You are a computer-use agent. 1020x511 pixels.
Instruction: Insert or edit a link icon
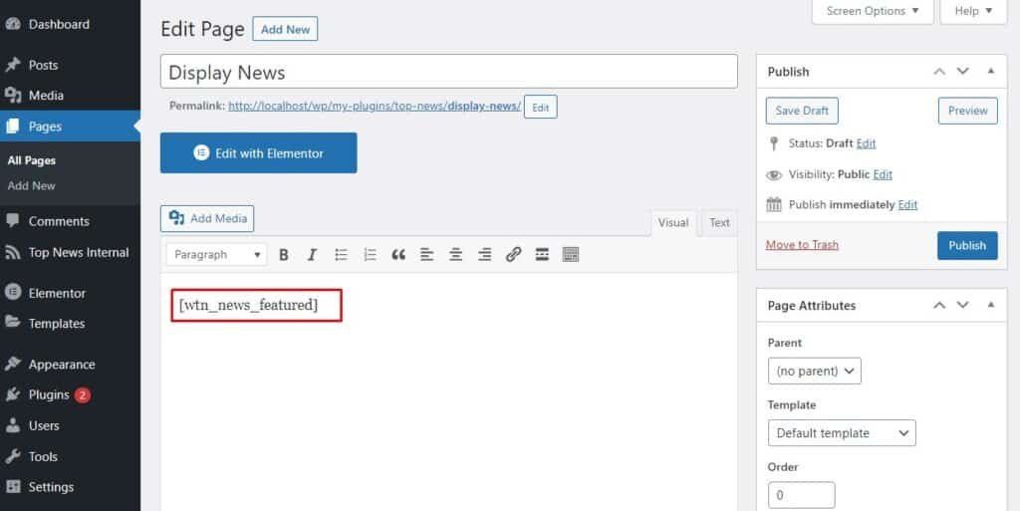(x=513, y=255)
